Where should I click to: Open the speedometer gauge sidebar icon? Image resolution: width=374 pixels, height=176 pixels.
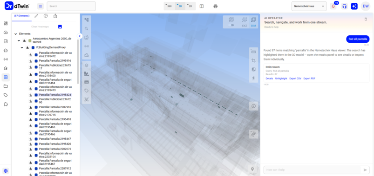click(6, 33)
